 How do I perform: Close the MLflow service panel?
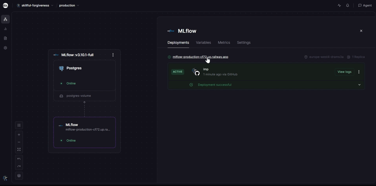361,31
